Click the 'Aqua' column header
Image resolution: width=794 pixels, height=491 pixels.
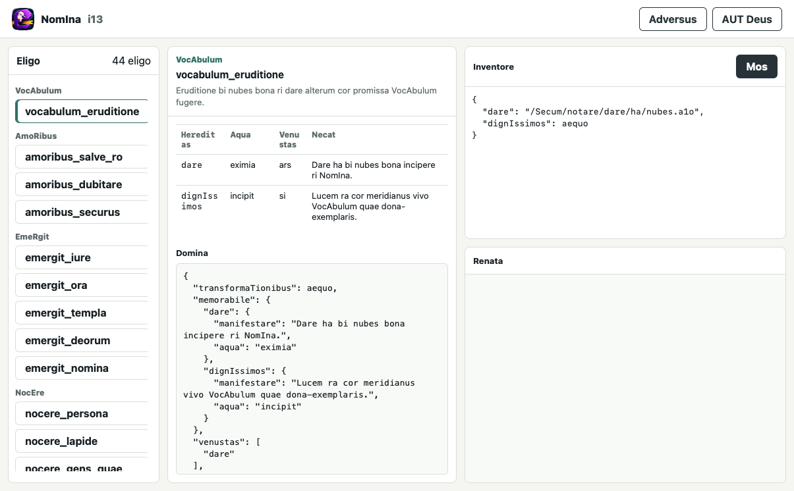coord(241,134)
